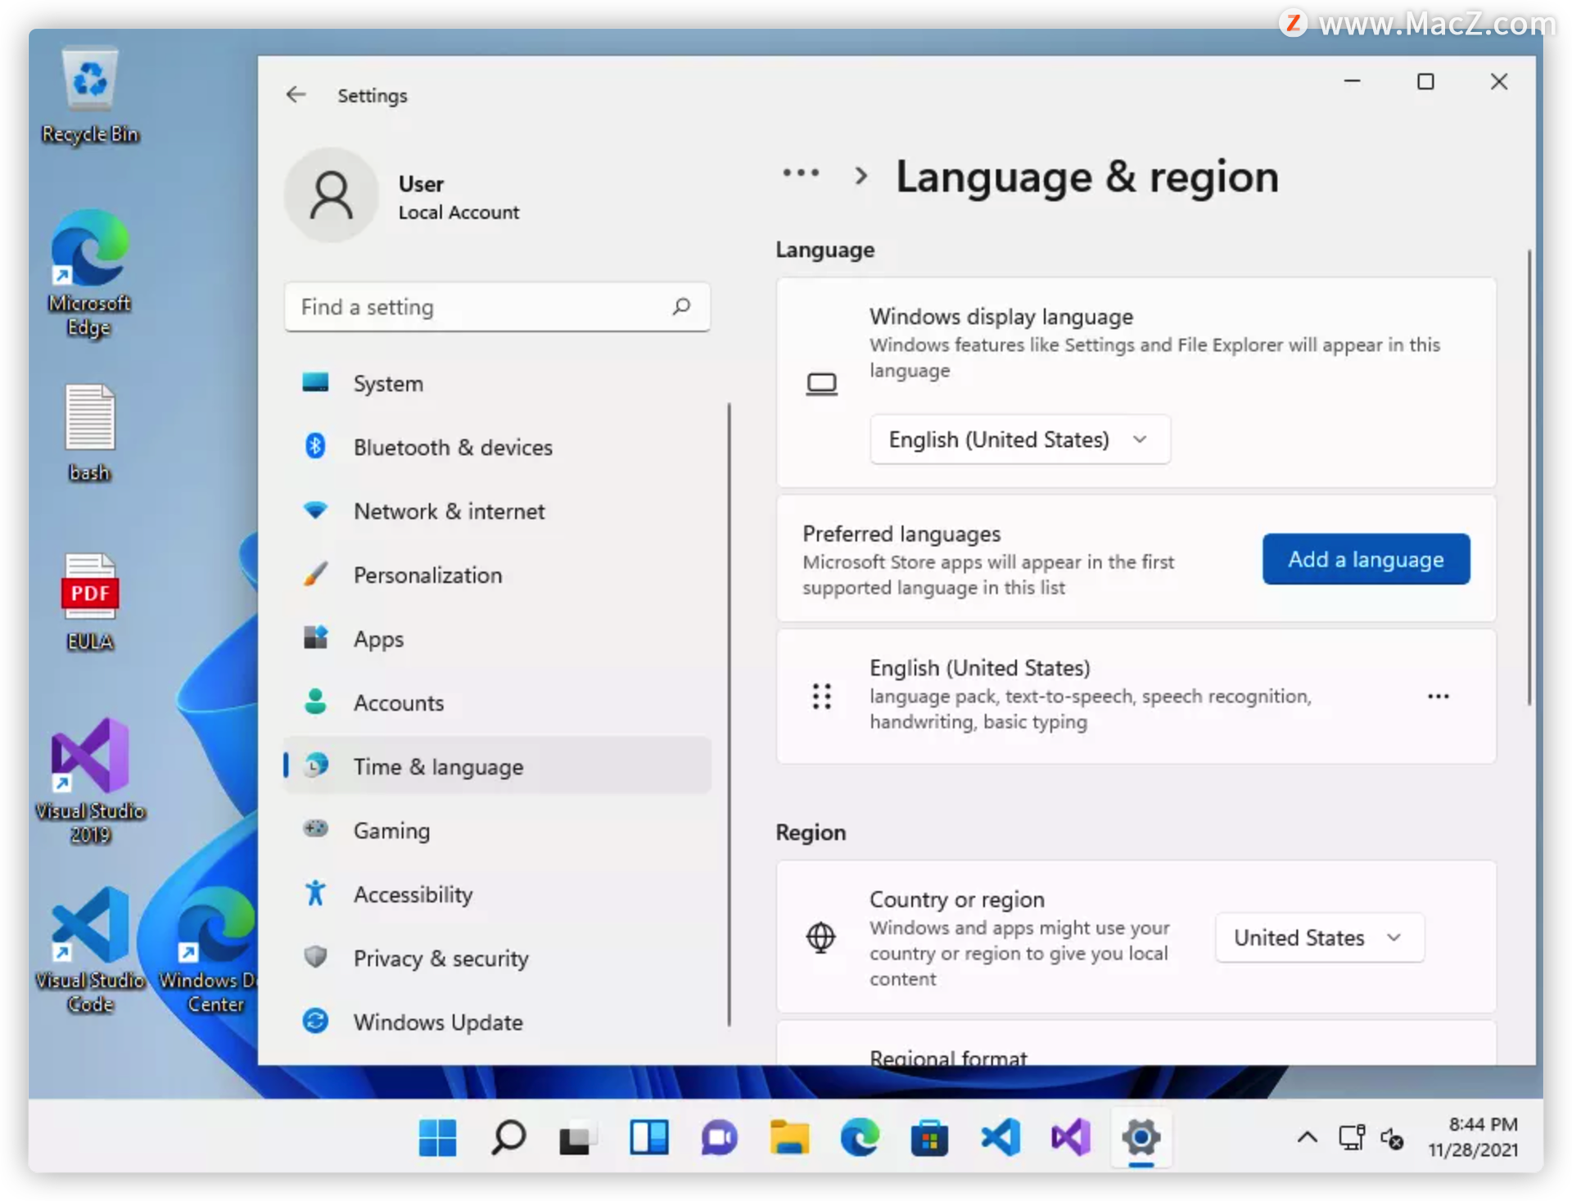Screen dimensions: 1572x1201
Task: Open the clock and date panel
Action: point(1474,1137)
